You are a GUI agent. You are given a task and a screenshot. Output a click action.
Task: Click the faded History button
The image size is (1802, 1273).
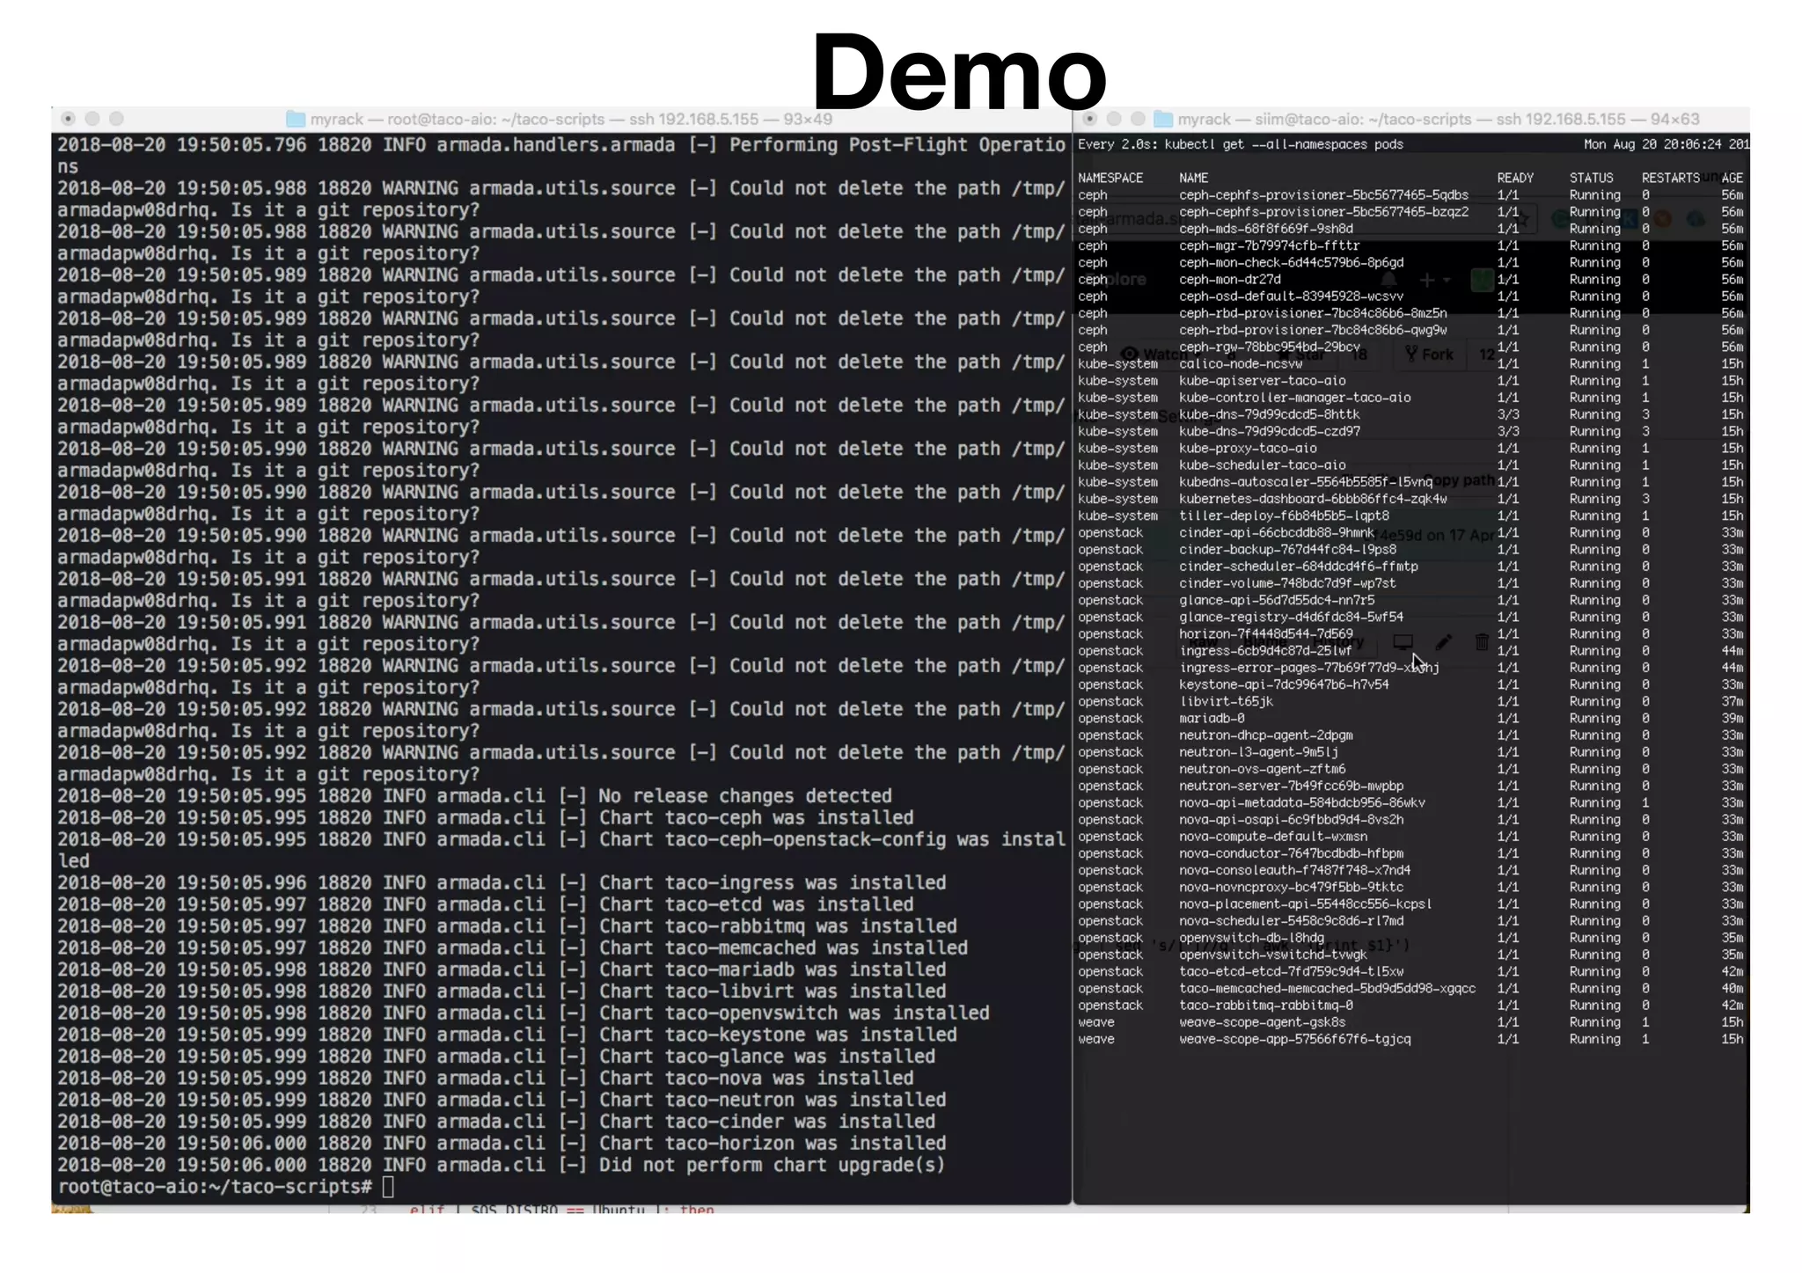point(1337,642)
